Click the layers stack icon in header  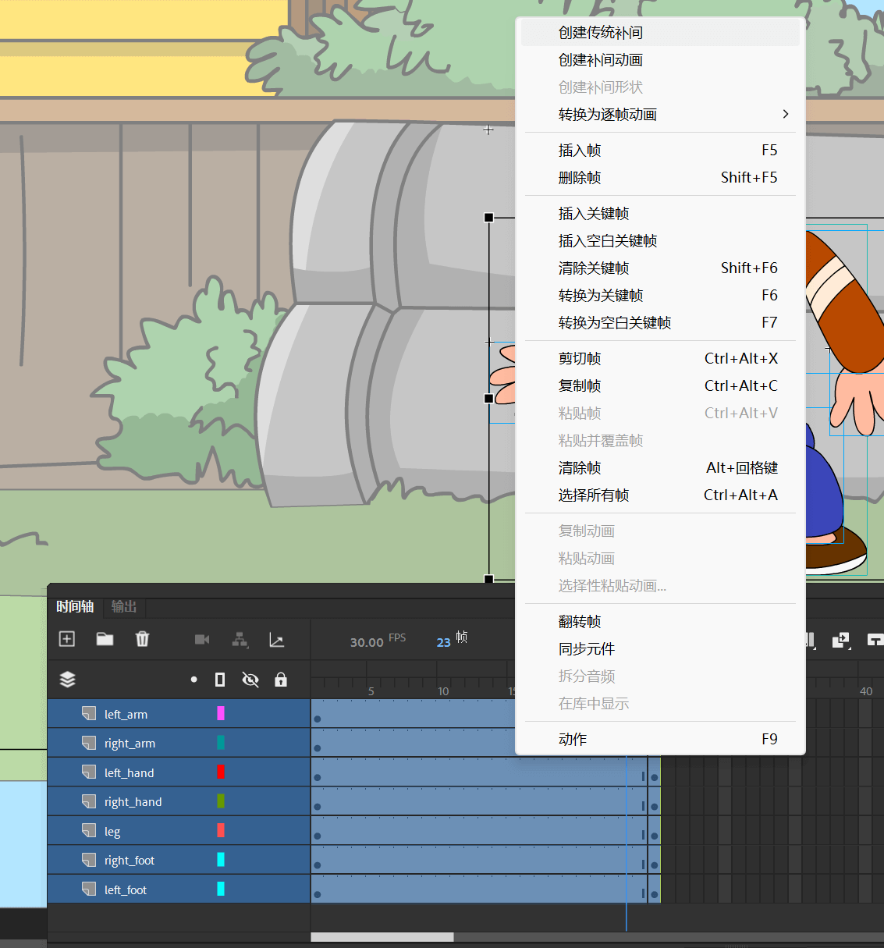[68, 680]
